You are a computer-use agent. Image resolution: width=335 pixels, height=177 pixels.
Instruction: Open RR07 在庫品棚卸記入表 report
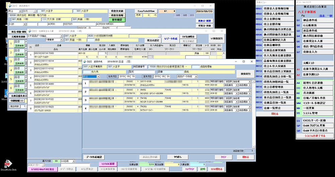point(278,40)
